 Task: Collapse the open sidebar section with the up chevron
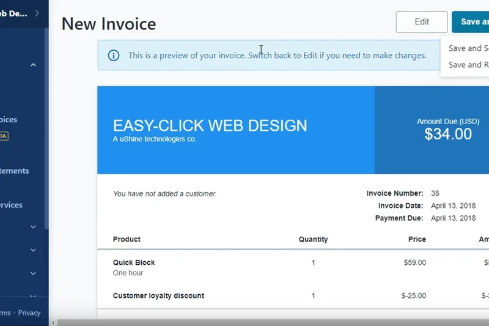pyautogui.click(x=33, y=65)
